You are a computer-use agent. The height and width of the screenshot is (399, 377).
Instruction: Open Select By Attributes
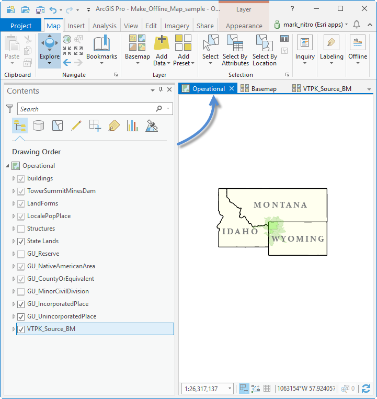click(235, 50)
